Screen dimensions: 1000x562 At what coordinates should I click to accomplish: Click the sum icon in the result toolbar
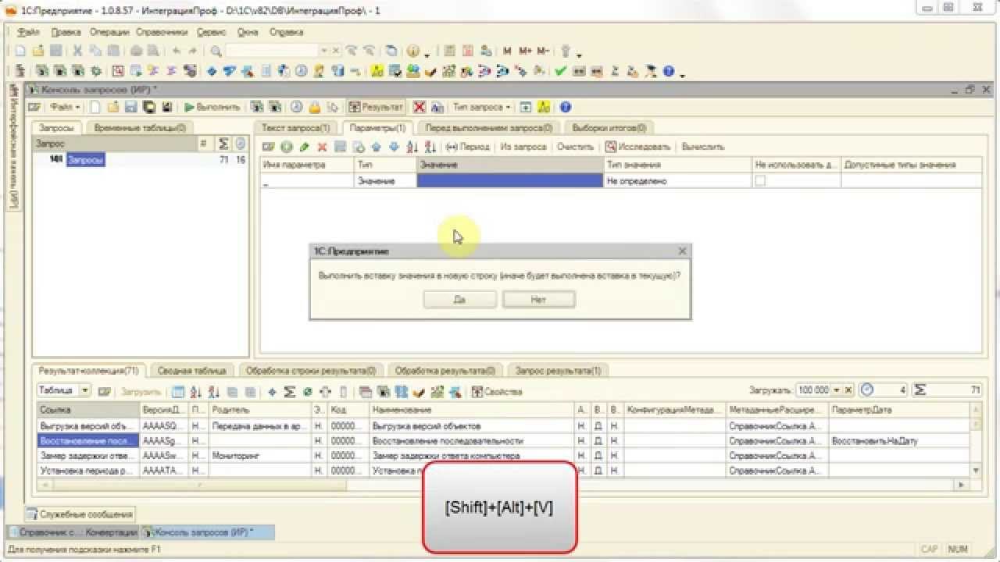click(x=289, y=392)
